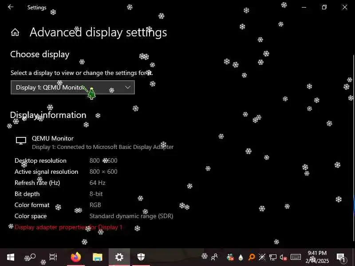The image size is (355, 266).
Task: Click 'Connected to Microsoft Basic Display Adapter' text
Action: point(115,147)
